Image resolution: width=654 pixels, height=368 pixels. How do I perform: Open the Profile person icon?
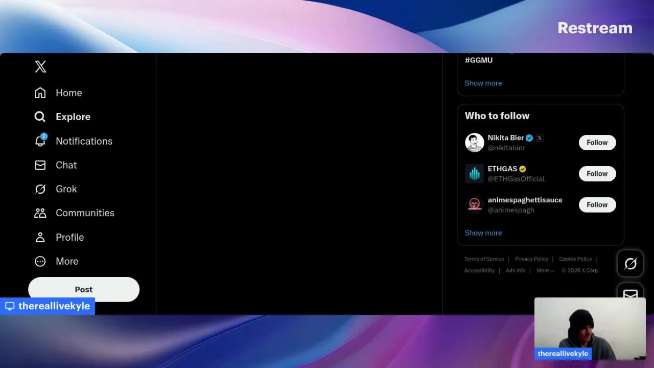pos(40,237)
